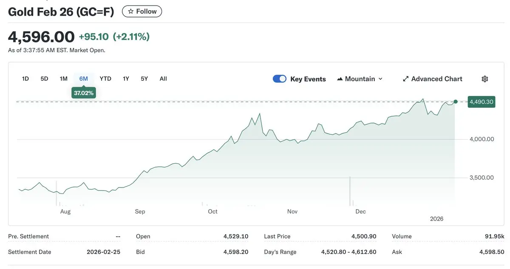Image resolution: width=510 pixels, height=269 pixels.
Task: Toggle the Key Events switch
Action: [x=280, y=79]
